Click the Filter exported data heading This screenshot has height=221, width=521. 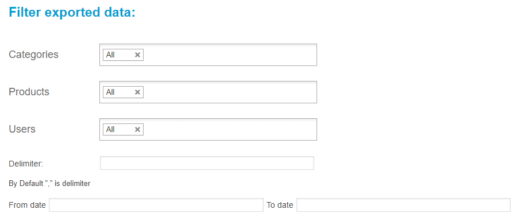(72, 12)
